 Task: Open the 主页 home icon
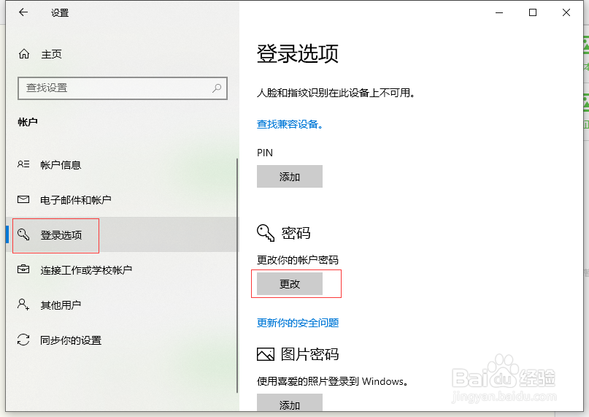[x=24, y=54]
